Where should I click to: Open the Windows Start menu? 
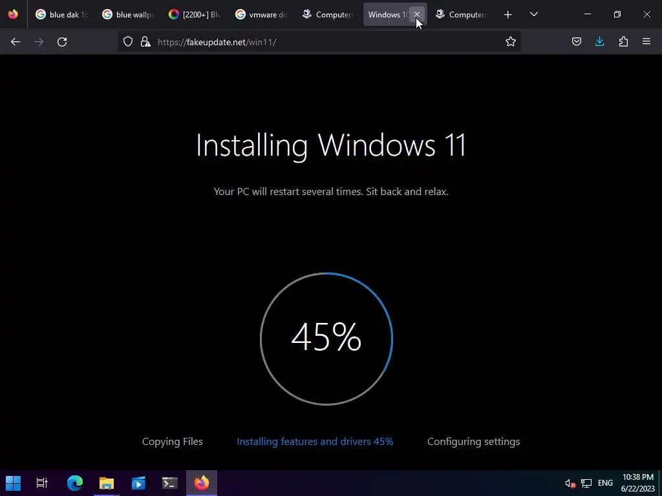point(13,483)
